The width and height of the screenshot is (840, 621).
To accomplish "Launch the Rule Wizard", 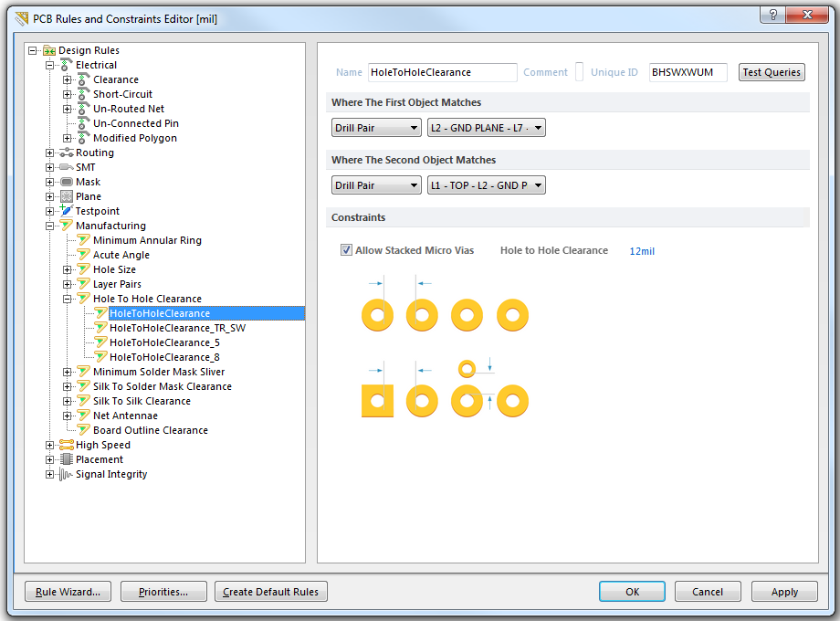I will click(67, 591).
